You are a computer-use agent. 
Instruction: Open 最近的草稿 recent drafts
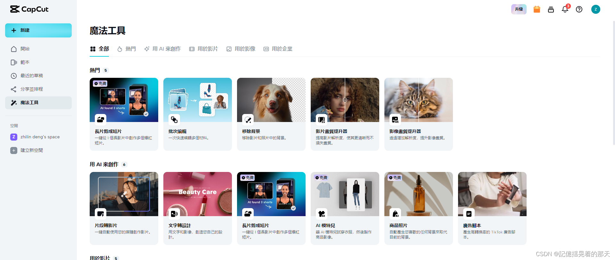[x=38, y=76]
